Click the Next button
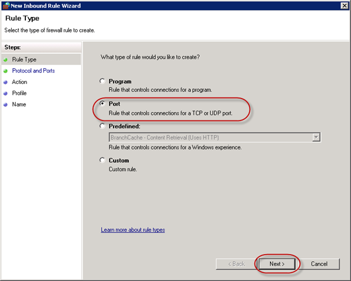Screen dimensions: 351x281 coord(277,264)
